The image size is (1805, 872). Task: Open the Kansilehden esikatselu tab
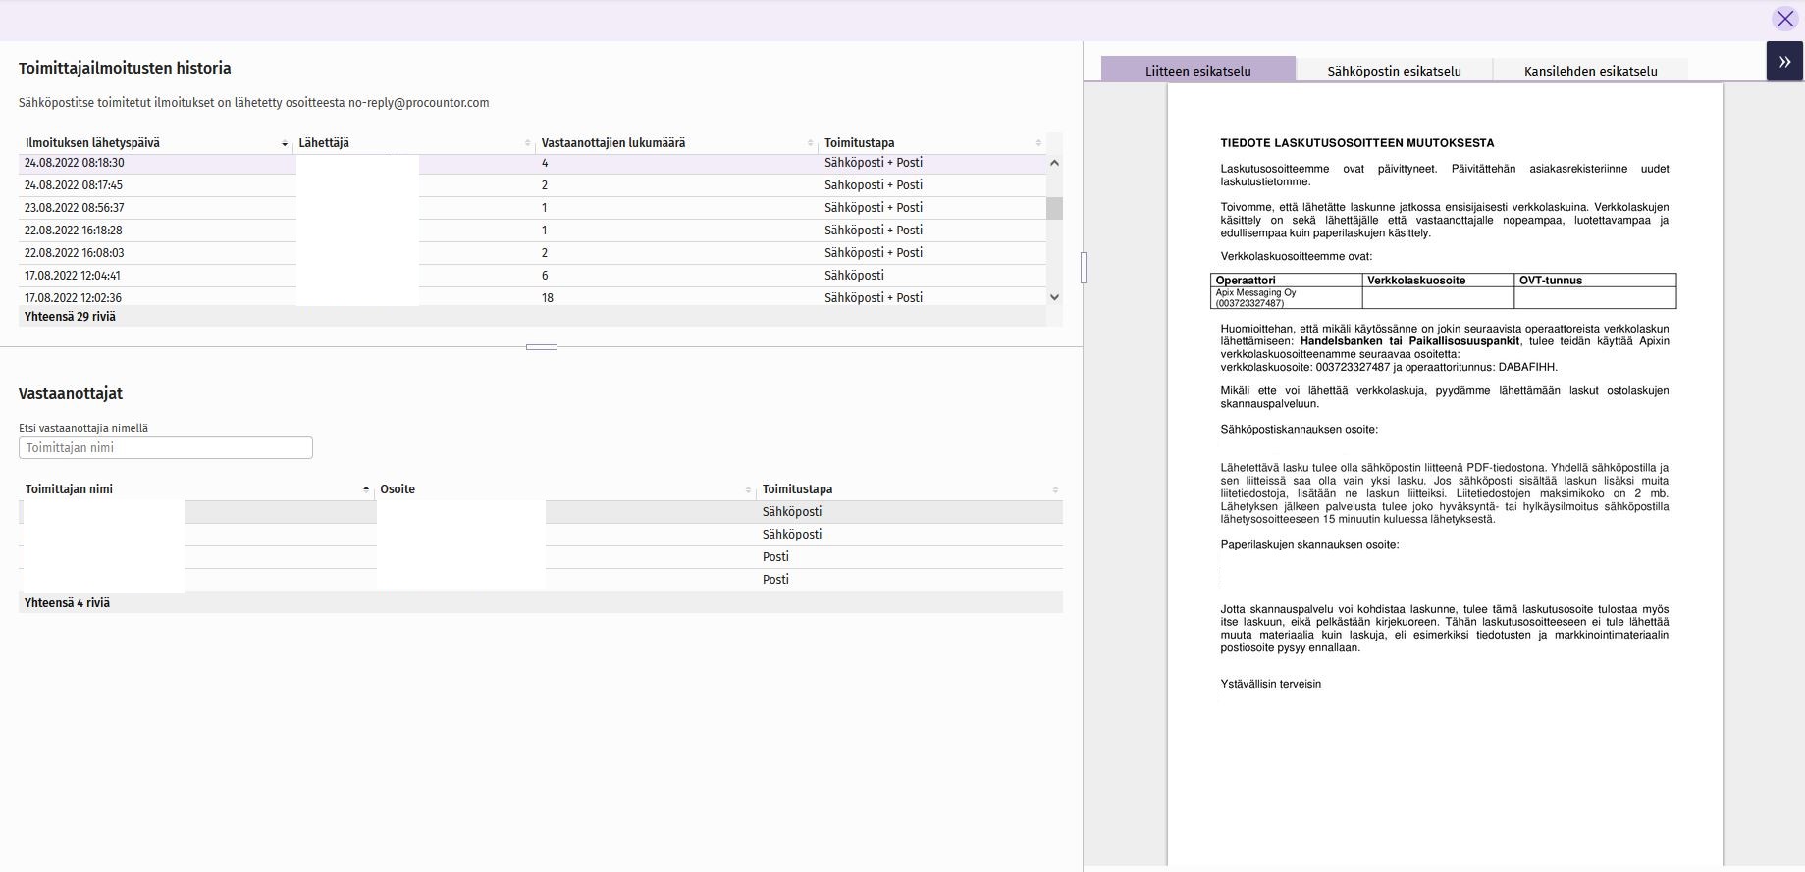pyautogui.click(x=1590, y=70)
